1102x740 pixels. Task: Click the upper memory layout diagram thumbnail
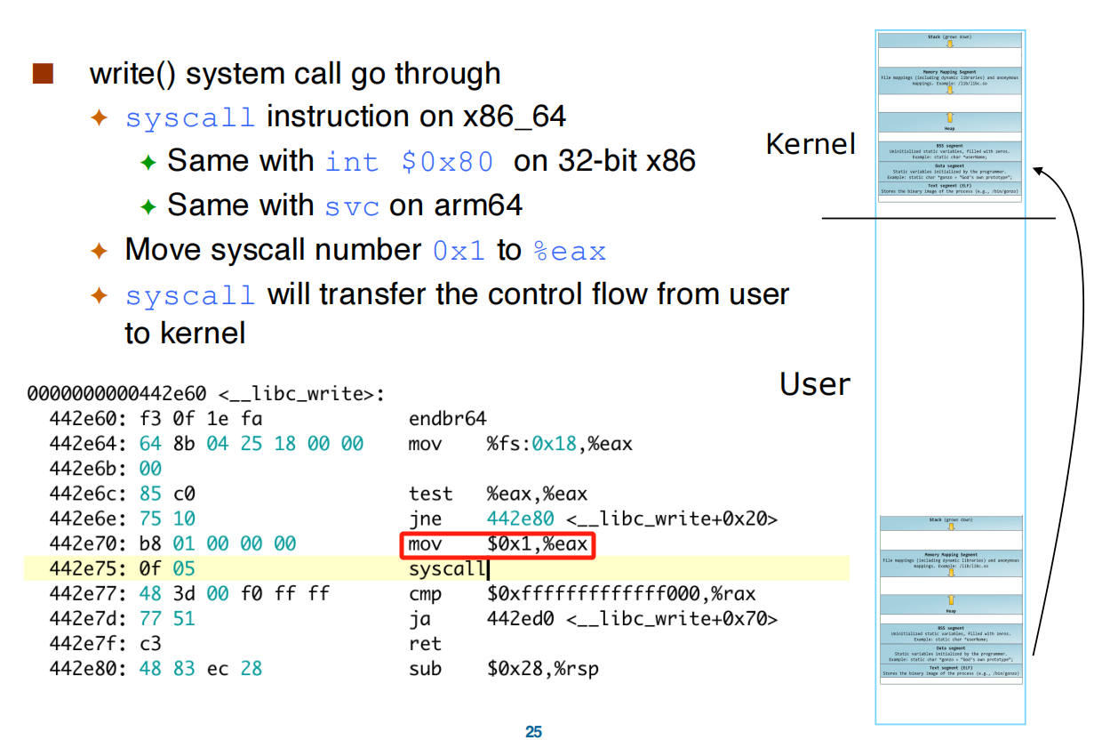click(x=950, y=117)
